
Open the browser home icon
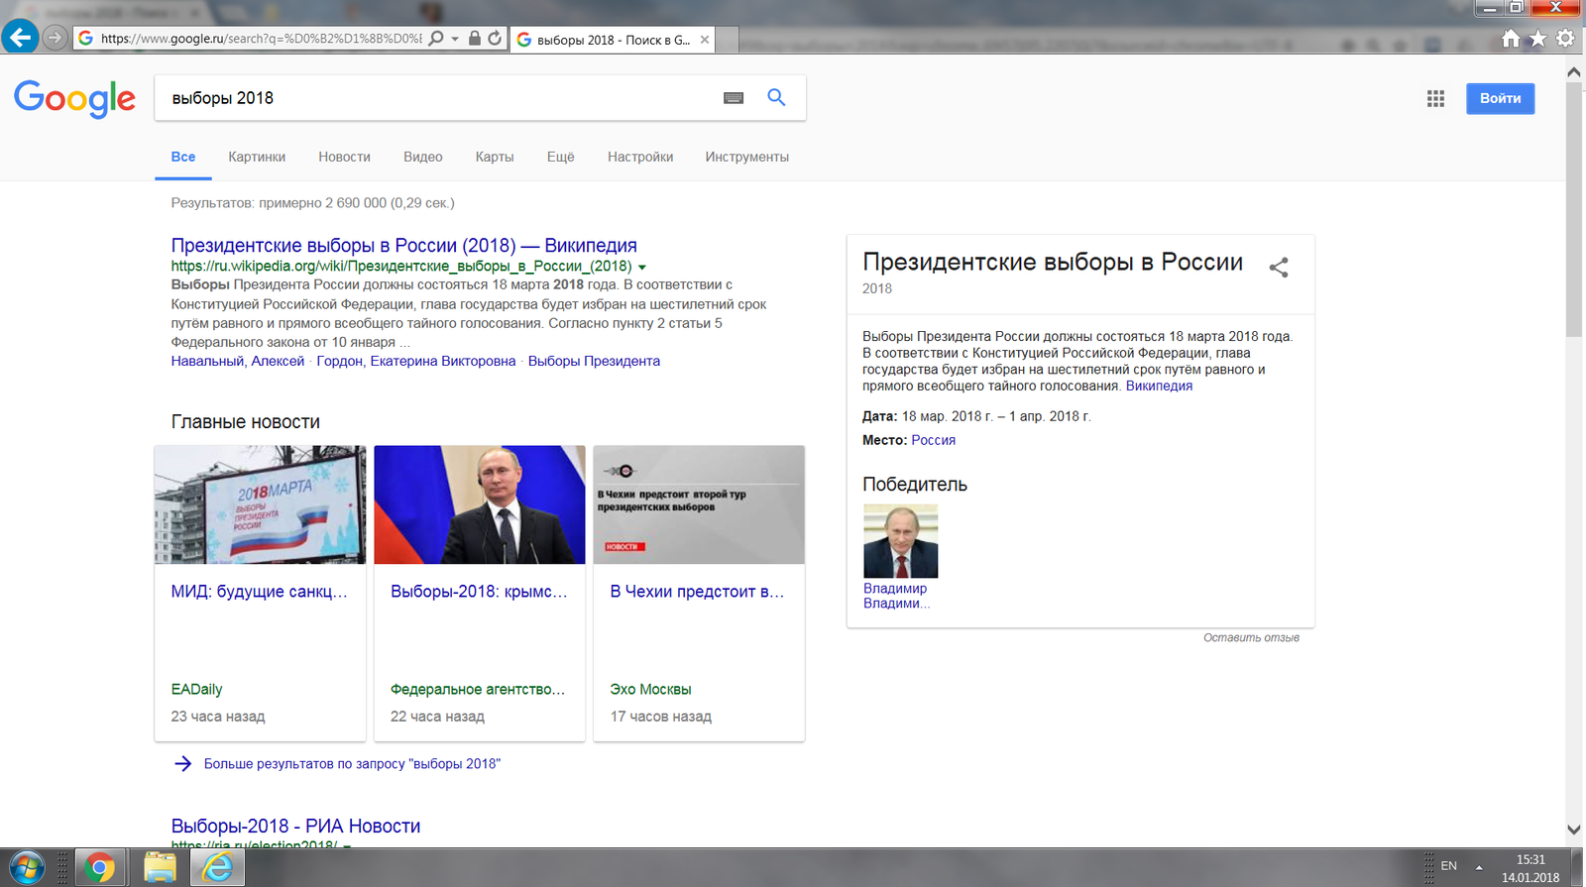click(1511, 39)
